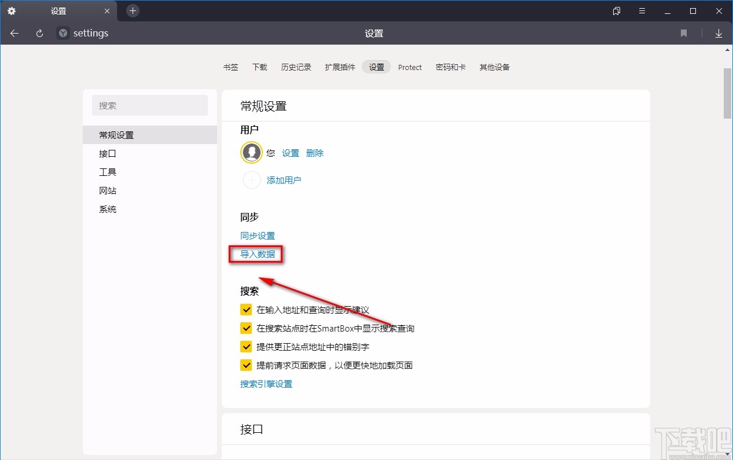
Task: Click the tab sync/panel icon near window controls
Action: point(616,10)
